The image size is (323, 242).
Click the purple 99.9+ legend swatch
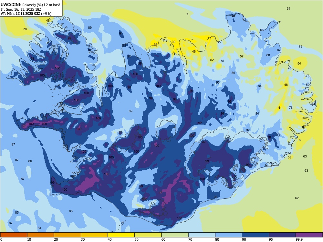(309, 235)
